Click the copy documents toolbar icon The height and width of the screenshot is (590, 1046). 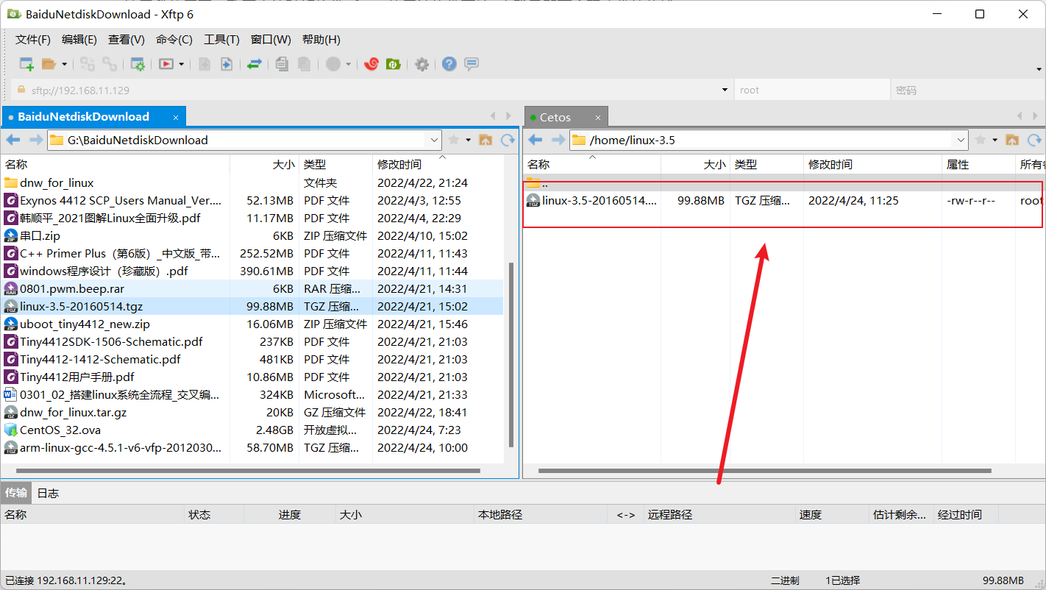pos(282,64)
